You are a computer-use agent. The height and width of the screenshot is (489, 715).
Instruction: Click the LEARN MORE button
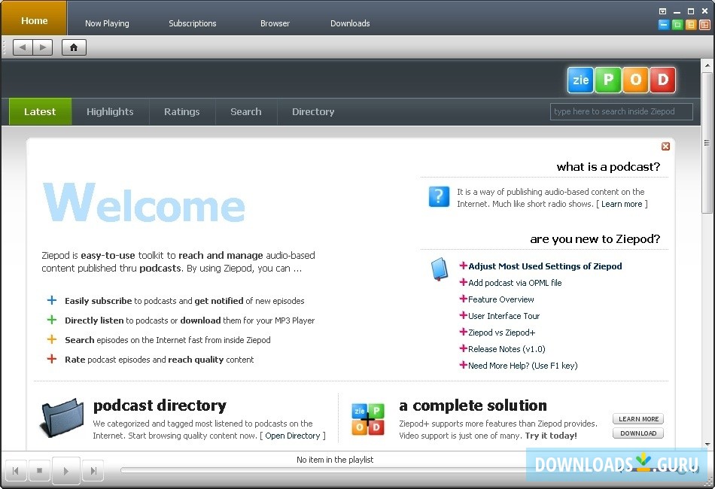638,419
